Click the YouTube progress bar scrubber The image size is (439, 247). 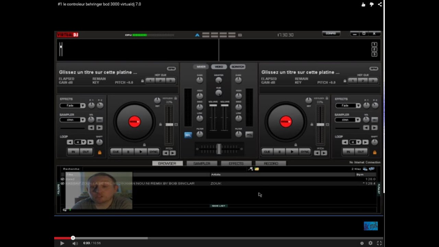pos(73,238)
